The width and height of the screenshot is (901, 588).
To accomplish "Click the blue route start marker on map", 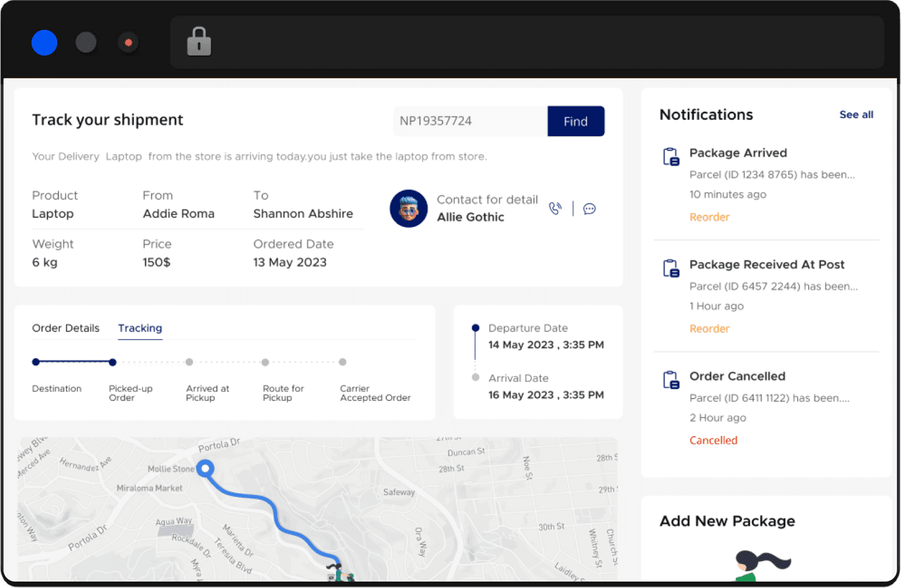I will (205, 468).
